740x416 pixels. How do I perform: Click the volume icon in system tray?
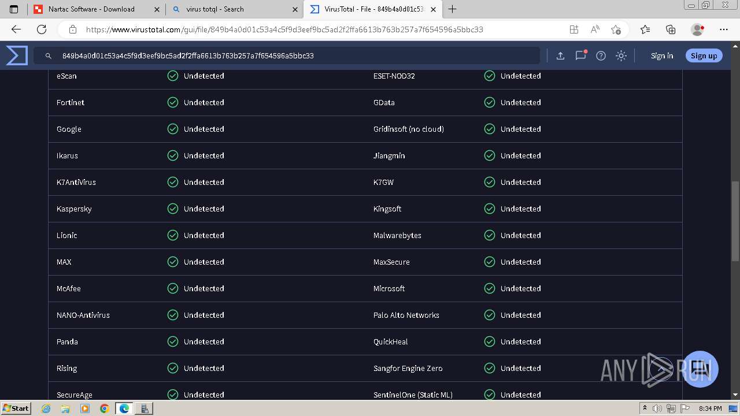point(657,408)
